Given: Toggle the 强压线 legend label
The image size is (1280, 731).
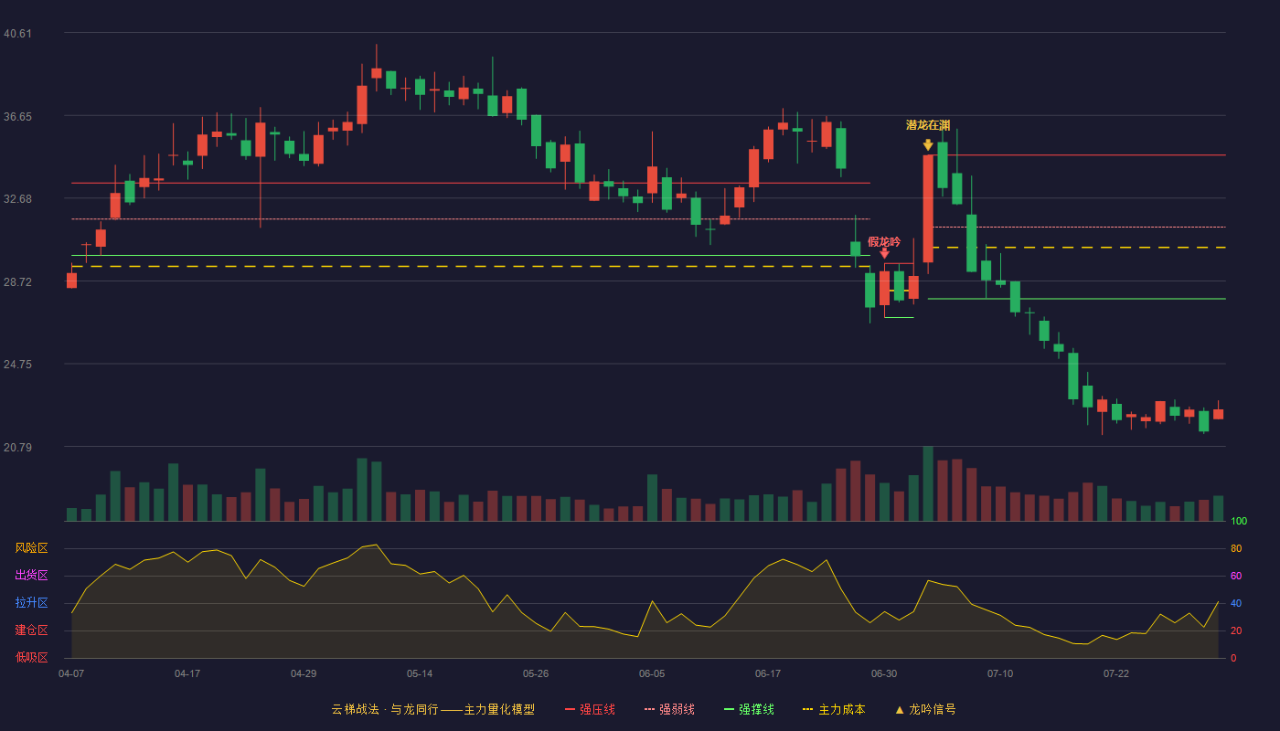Looking at the screenshot, I should [597, 709].
